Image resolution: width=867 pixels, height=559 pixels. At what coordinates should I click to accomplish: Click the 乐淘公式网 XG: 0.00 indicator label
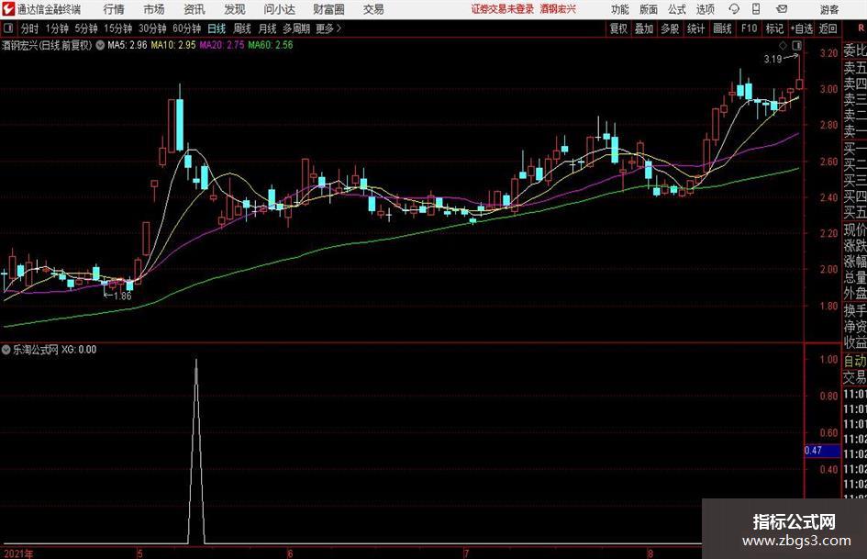point(55,349)
